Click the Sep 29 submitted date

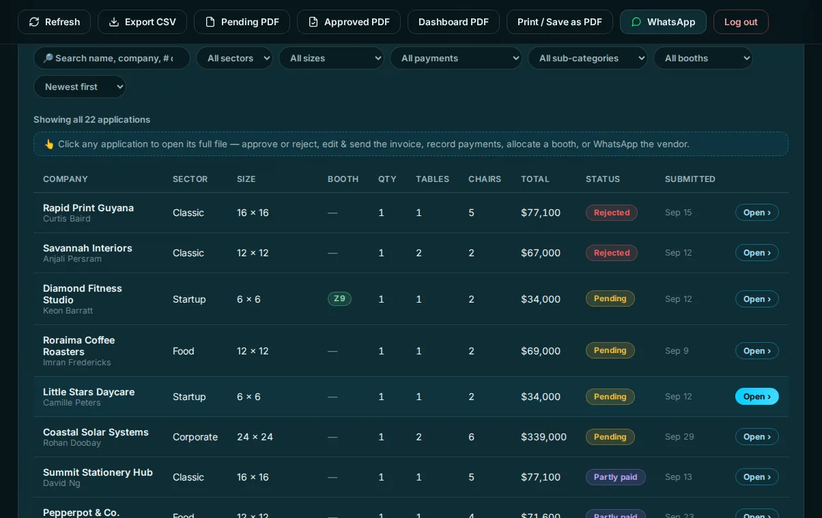tap(679, 437)
